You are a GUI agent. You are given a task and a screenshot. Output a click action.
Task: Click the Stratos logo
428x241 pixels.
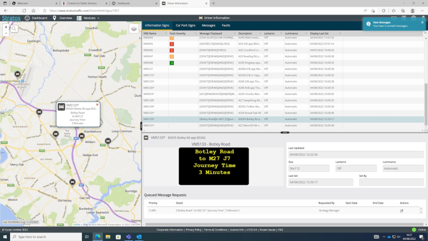tap(11, 18)
